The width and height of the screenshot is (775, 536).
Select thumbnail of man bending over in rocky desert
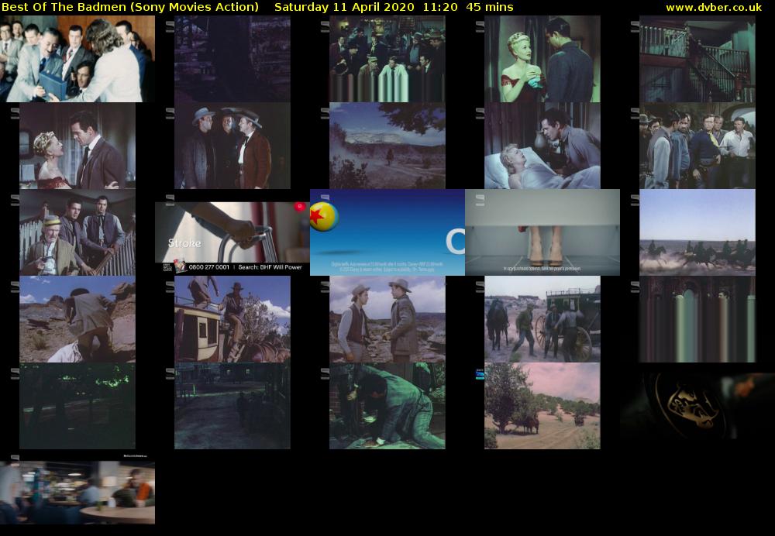tap(77, 319)
